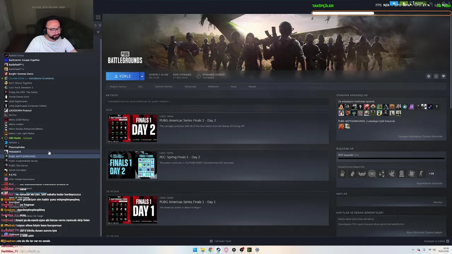Click the tombstone achievement icon
Image resolution: width=452 pixels, height=254 pixels.
[x=402, y=173]
